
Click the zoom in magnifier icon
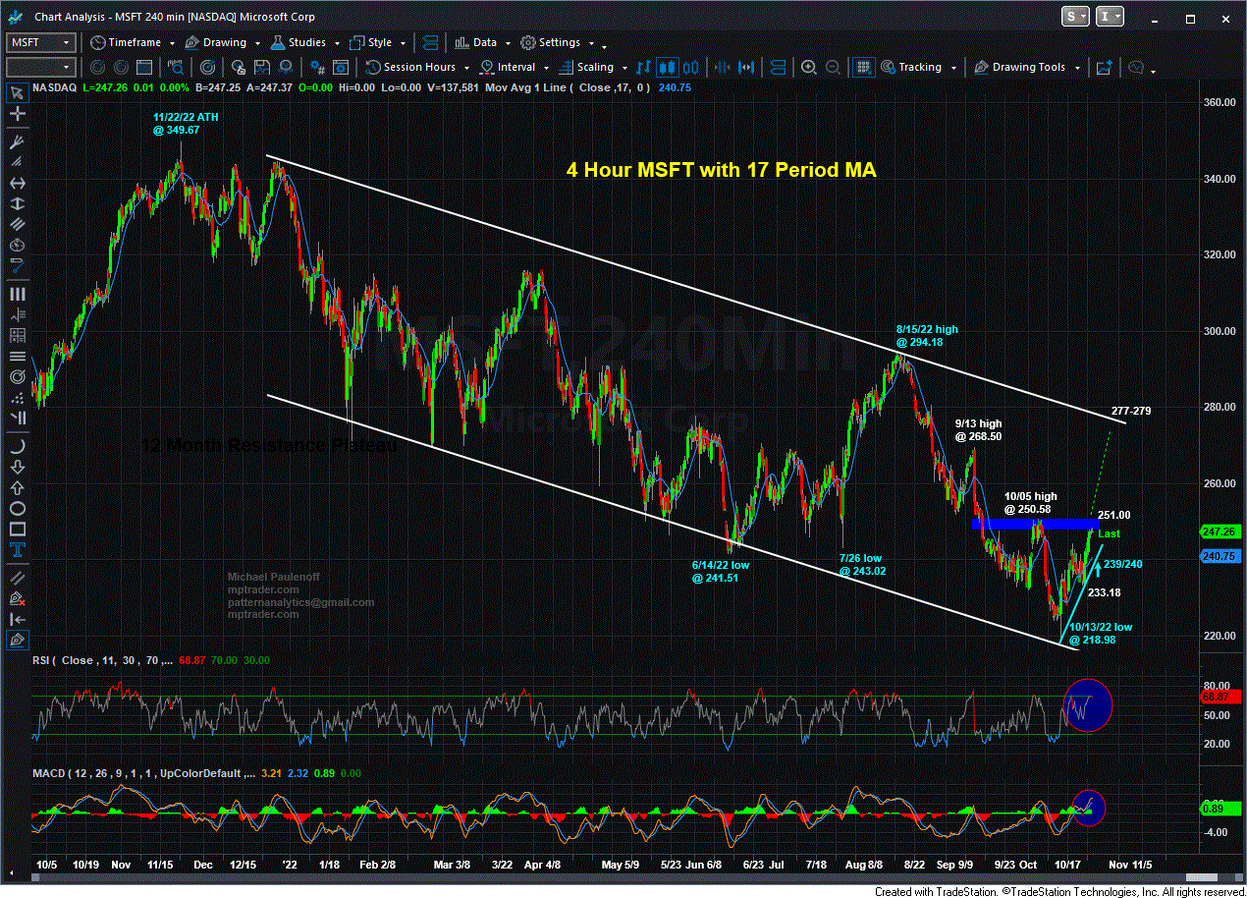(x=808, y=67)
